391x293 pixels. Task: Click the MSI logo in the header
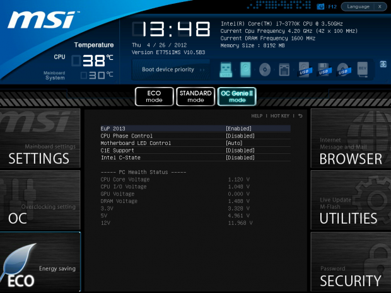click(42, 20)
